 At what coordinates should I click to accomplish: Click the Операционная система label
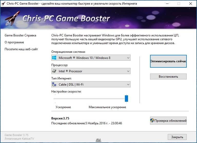pos(68,52)
